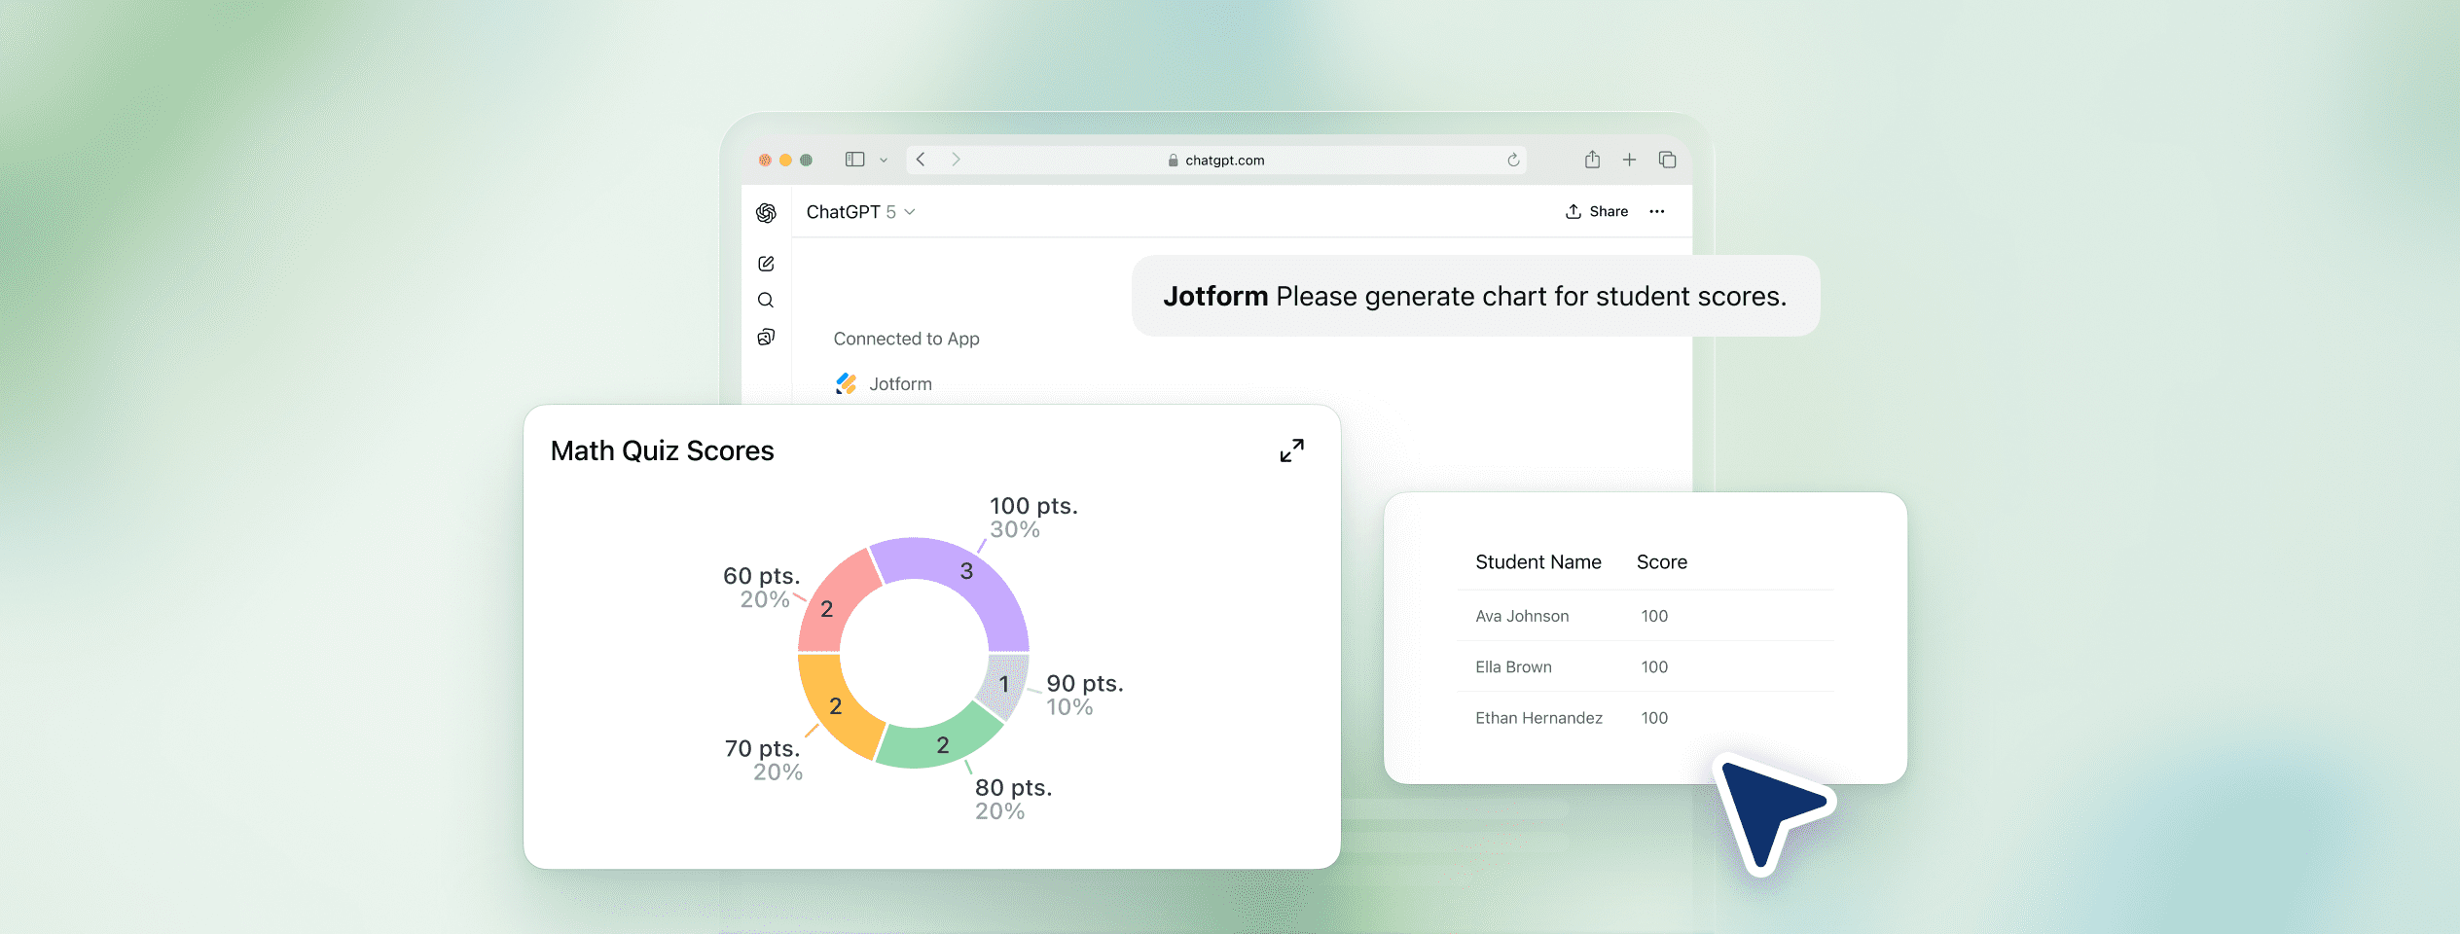Open a new browser tab with plus icon

[x=1629, y=159]
